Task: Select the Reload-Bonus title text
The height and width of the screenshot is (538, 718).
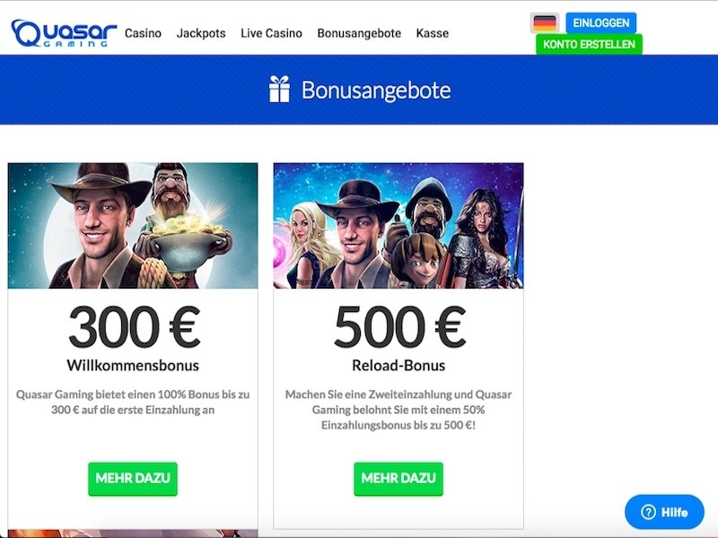Action: coord(398,366)
